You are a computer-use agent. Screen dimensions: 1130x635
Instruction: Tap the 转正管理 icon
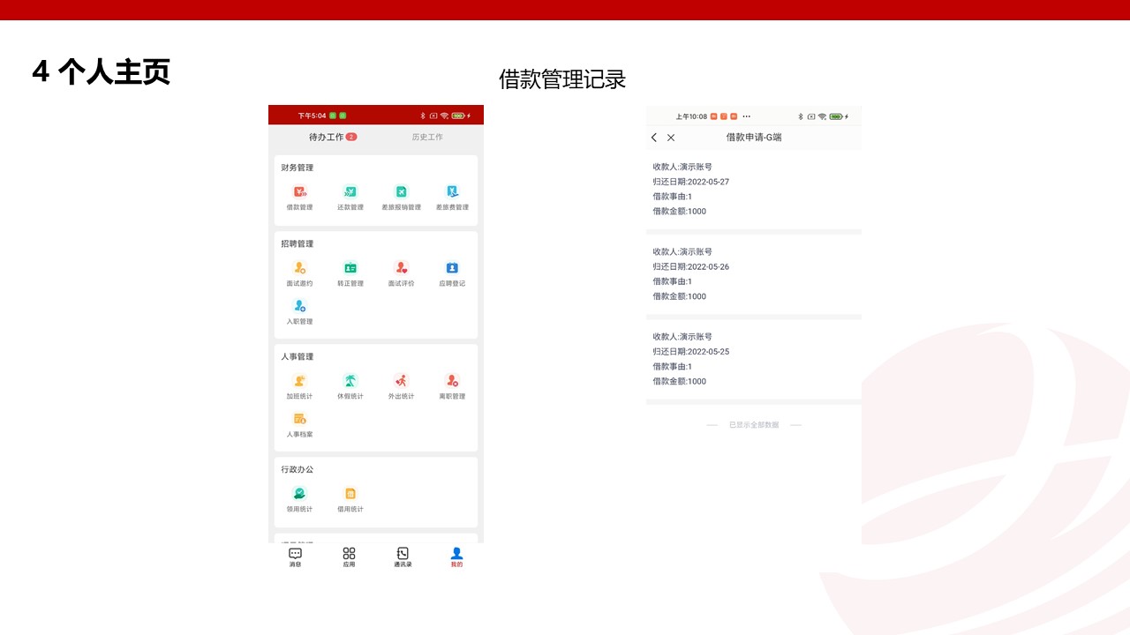click(350, 268)
